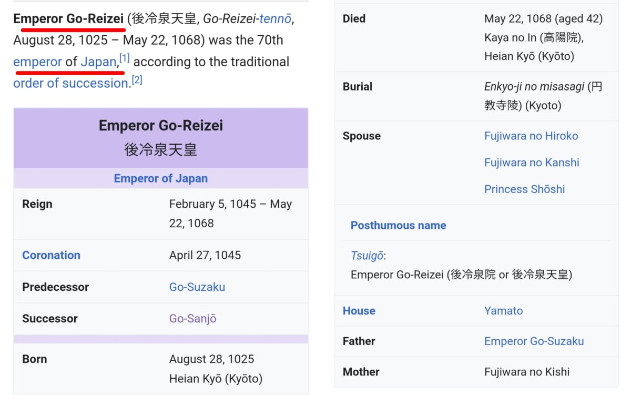Follow the 'tennō' link in the intro
This screenshot has width=631, height=395.
276,18
